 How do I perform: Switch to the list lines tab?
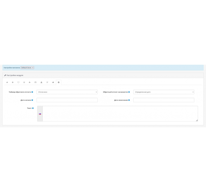pyautogui.click(x=24, y=82)
